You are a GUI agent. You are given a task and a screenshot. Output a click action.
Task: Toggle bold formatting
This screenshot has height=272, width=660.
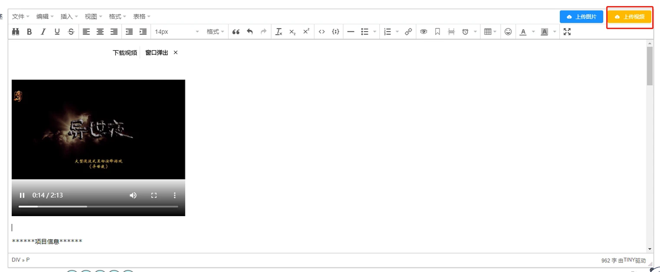point(29,32)
